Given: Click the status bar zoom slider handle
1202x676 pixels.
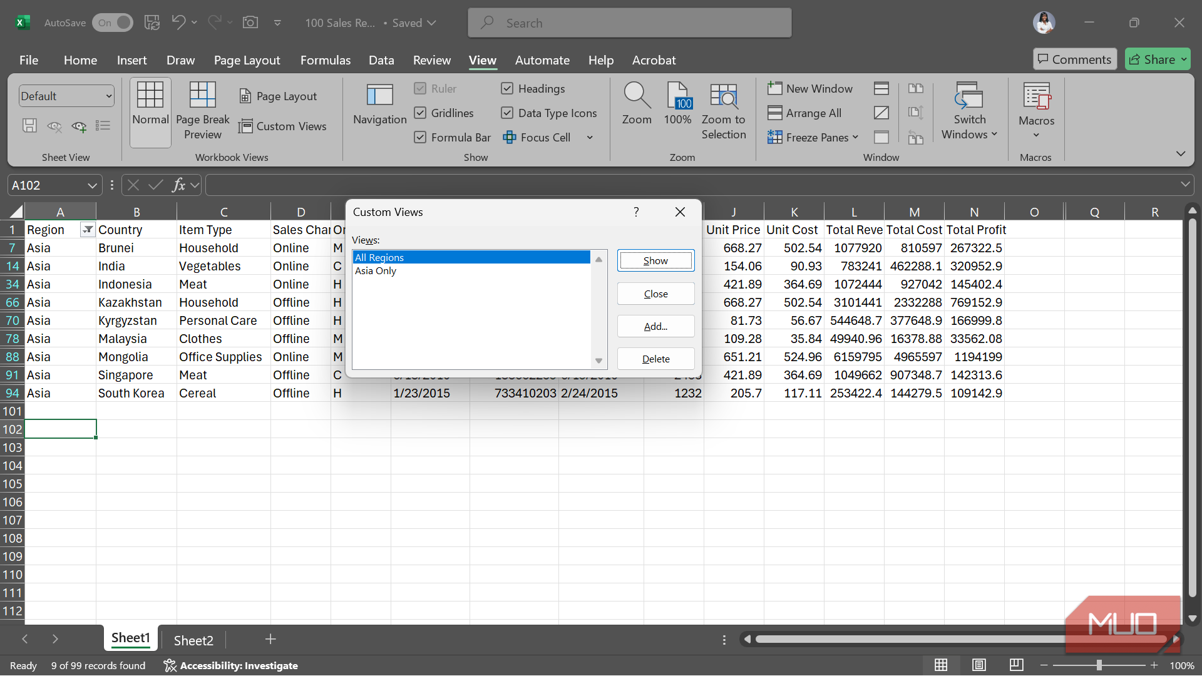Looking at the screenshot, I should pos(1099,665).
